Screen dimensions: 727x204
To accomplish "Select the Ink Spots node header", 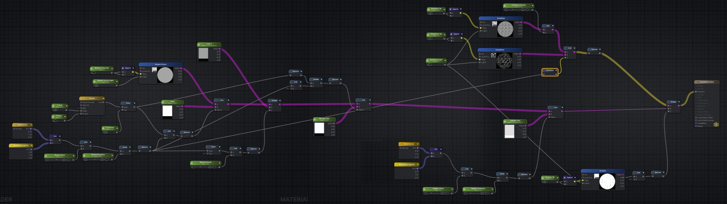I will 602,171.
